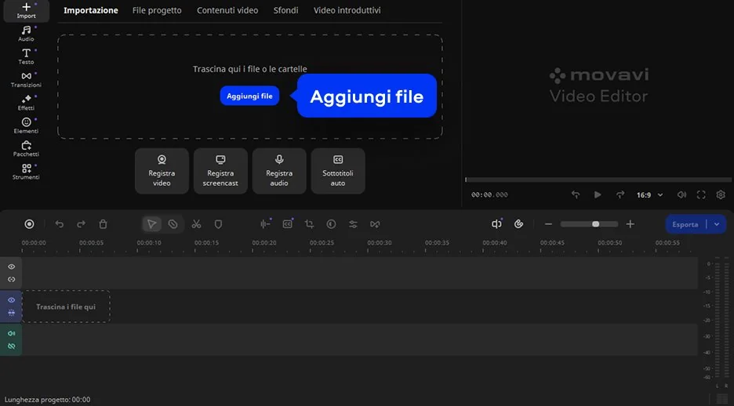Switch to the Sfondi tab
Viewport: 734px width, 406px height.
(x=285, y=10)
